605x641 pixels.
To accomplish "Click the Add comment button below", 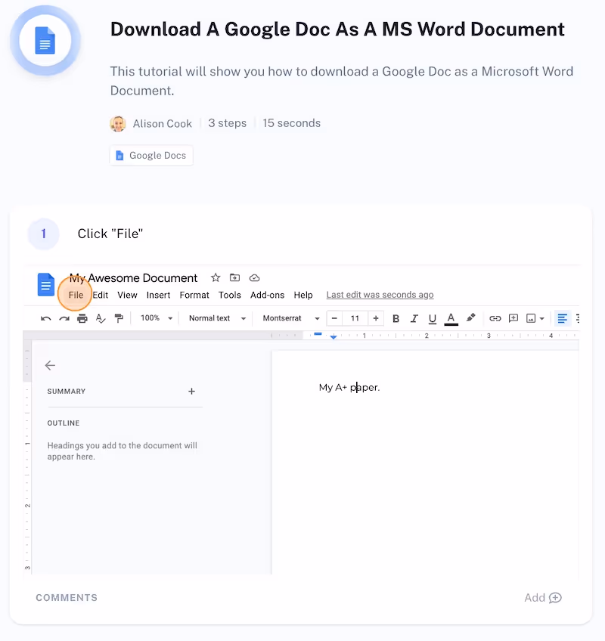I will (x=543, y=598).
